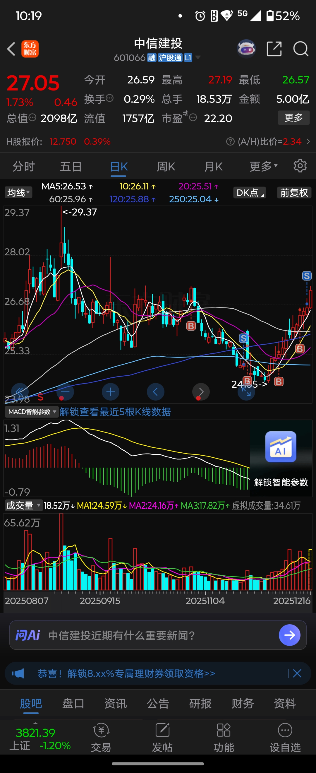This screenshot has width=316, height=773.
Task: Open the 财务 tab
Action: coord(243,703)
